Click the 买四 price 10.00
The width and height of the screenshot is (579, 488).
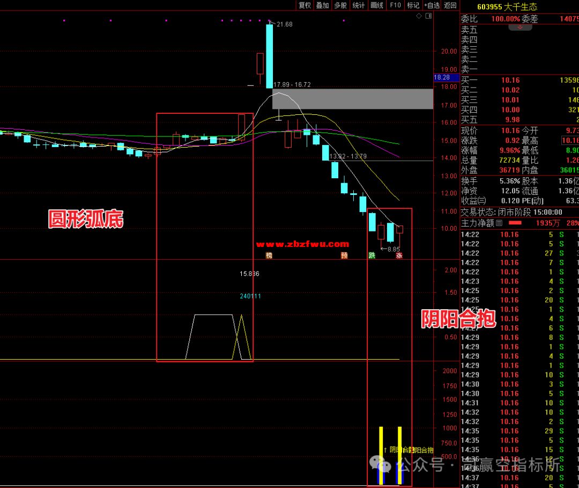510,110
